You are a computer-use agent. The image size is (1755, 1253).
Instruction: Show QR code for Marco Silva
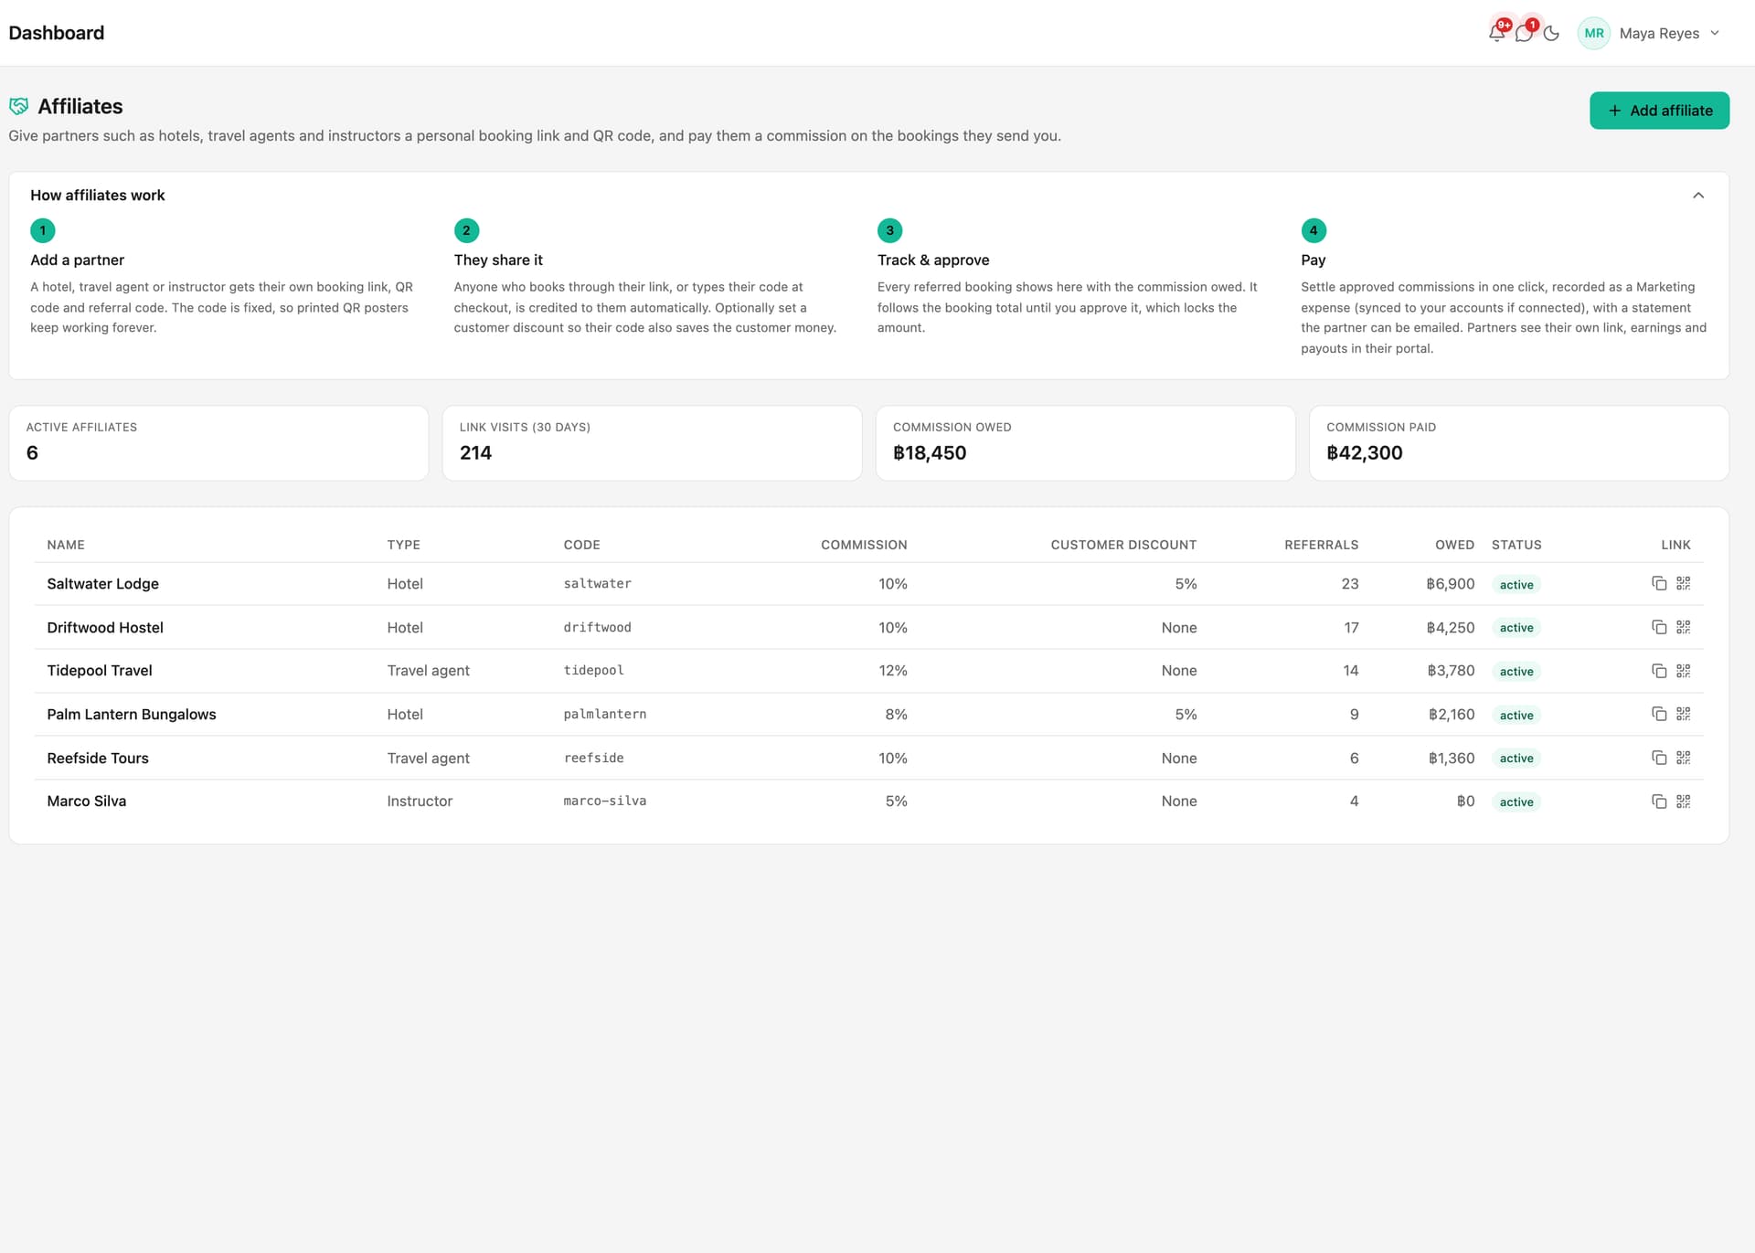pos(1684,802)
